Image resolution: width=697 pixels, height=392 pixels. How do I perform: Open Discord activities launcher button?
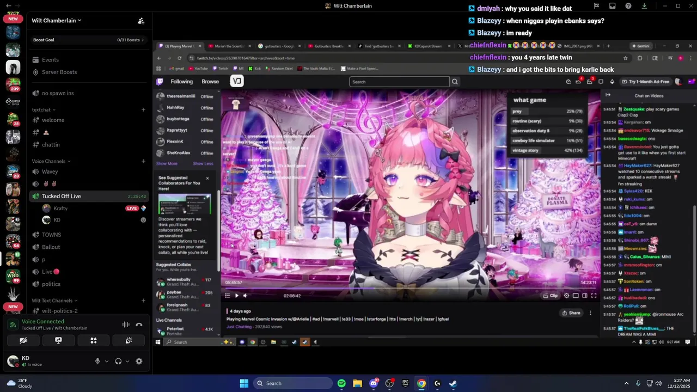(94, 340)
